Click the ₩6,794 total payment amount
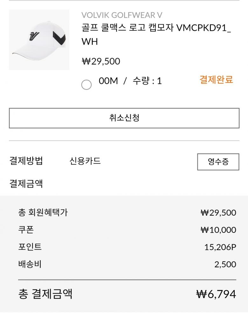Screen dimensions: 248x327 pos(216,294)
